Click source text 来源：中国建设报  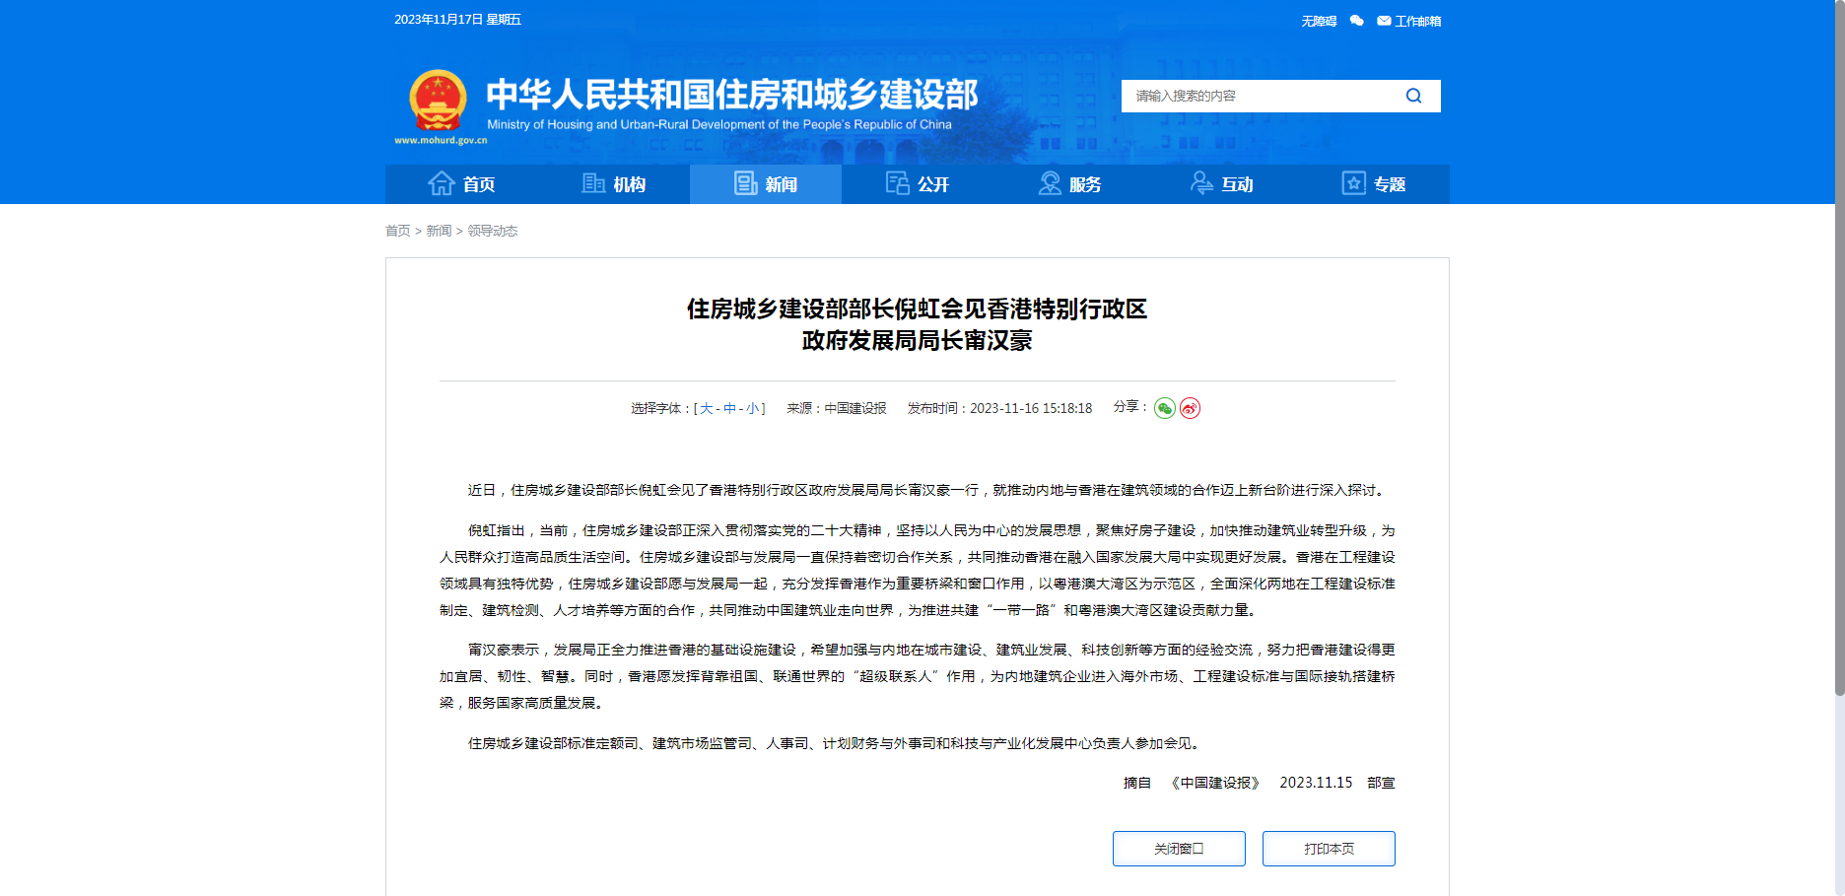pos(836,408)
